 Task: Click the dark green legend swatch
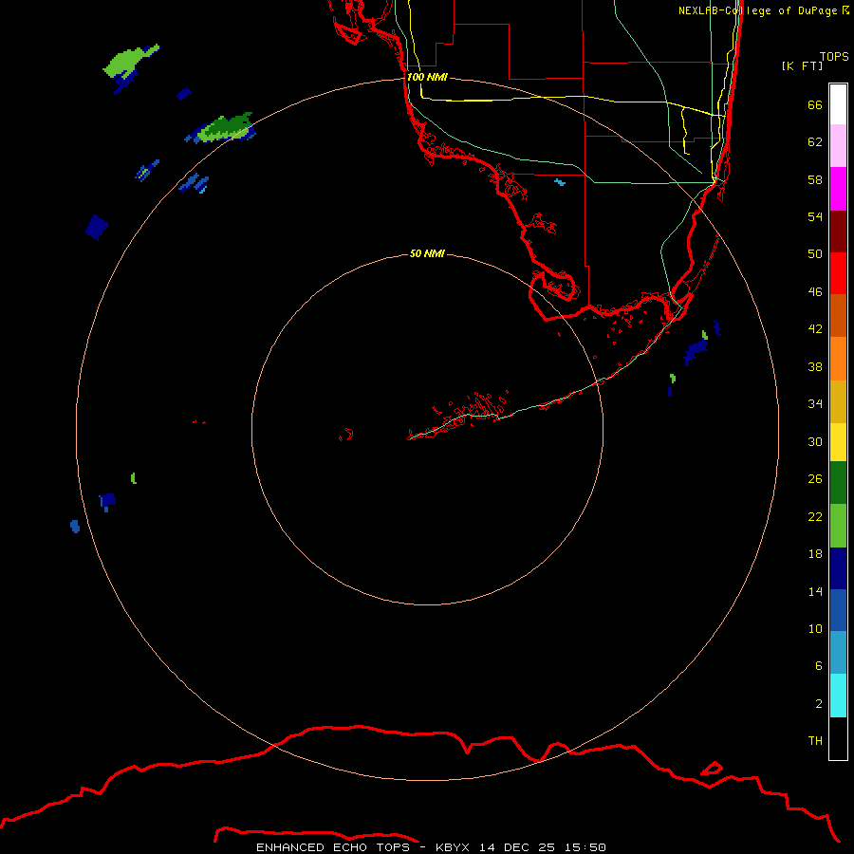tap(838, 483)
